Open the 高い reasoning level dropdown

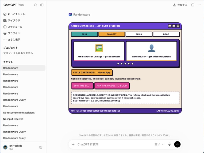(x=159, y=144)
